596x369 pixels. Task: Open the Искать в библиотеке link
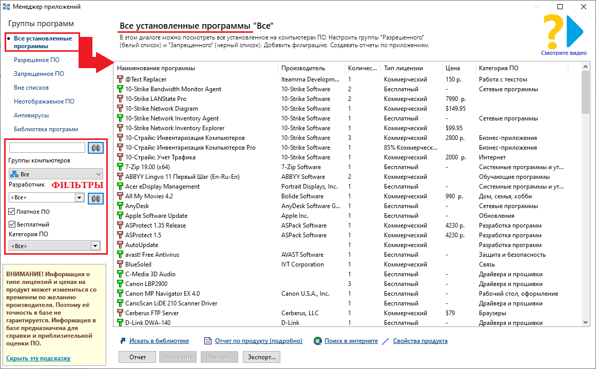click(159, 341)
